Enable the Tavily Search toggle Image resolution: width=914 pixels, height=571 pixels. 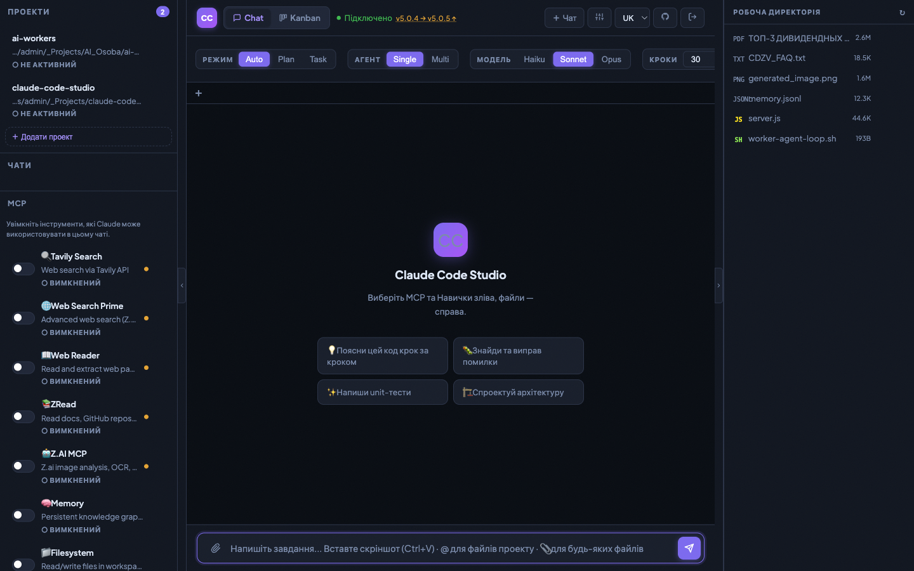[23, 268]
